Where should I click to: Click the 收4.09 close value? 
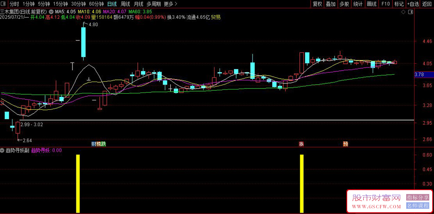coord(84,17)
